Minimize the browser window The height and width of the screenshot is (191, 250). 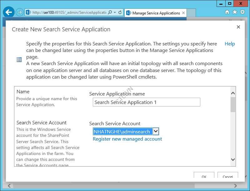(221, 3)
